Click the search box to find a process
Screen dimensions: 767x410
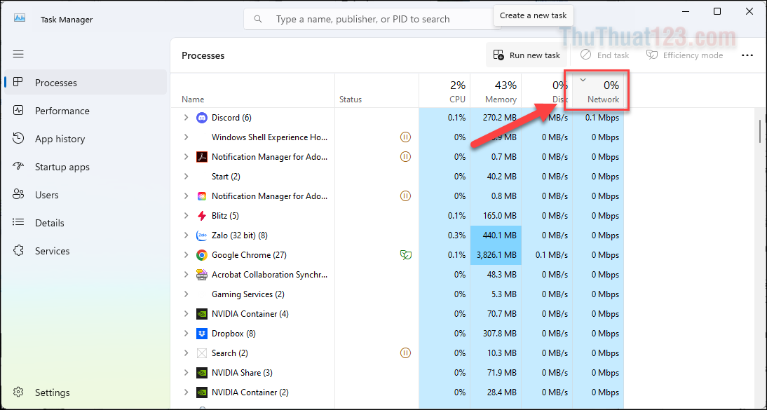click(x=372, y=19)
